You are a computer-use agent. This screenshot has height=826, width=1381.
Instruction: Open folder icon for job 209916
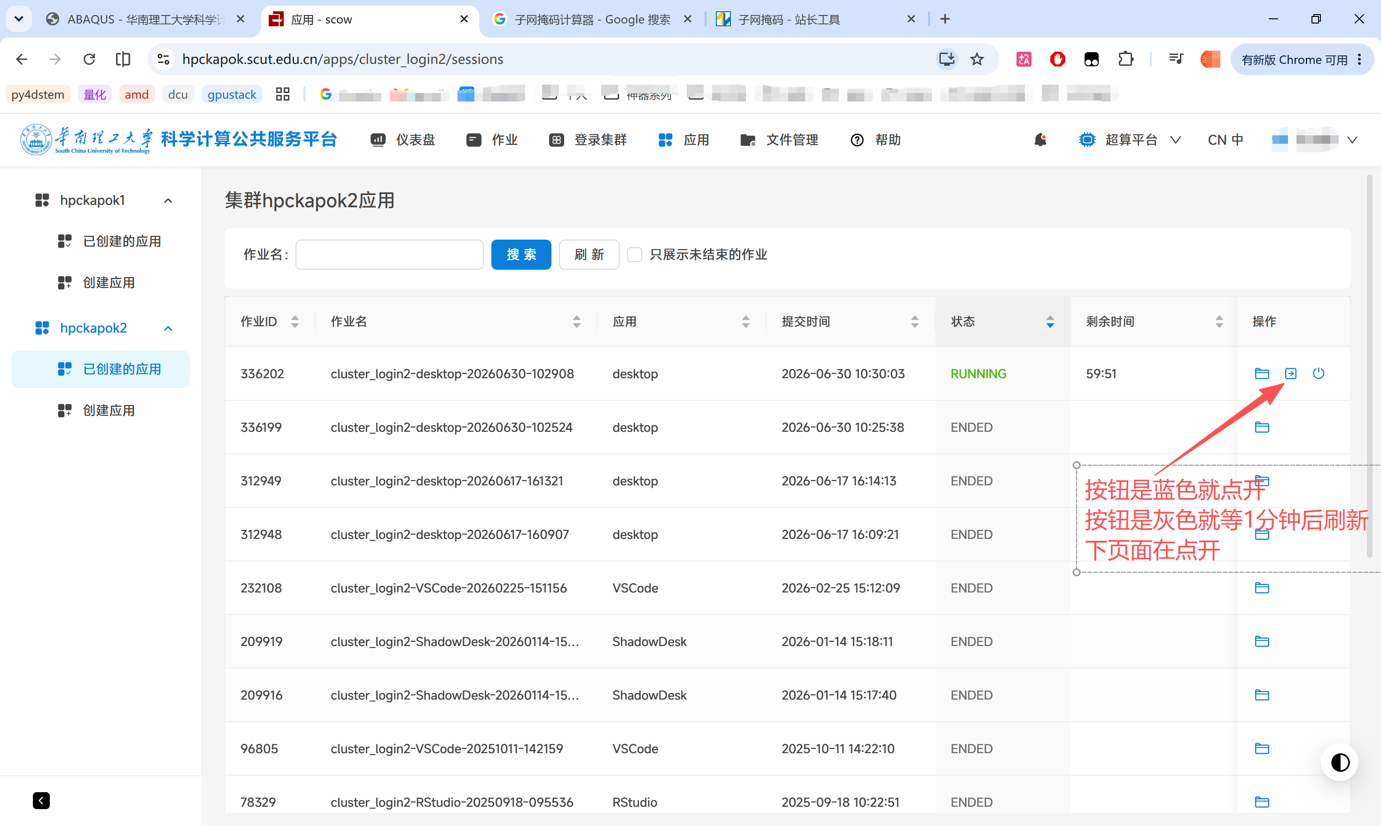[x=1261, y=694]
